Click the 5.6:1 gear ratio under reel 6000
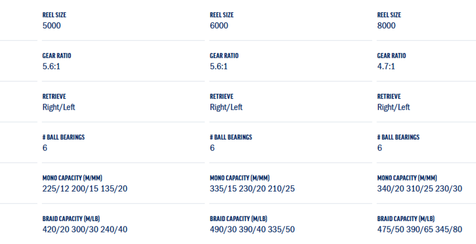 (x=218, y=66)
